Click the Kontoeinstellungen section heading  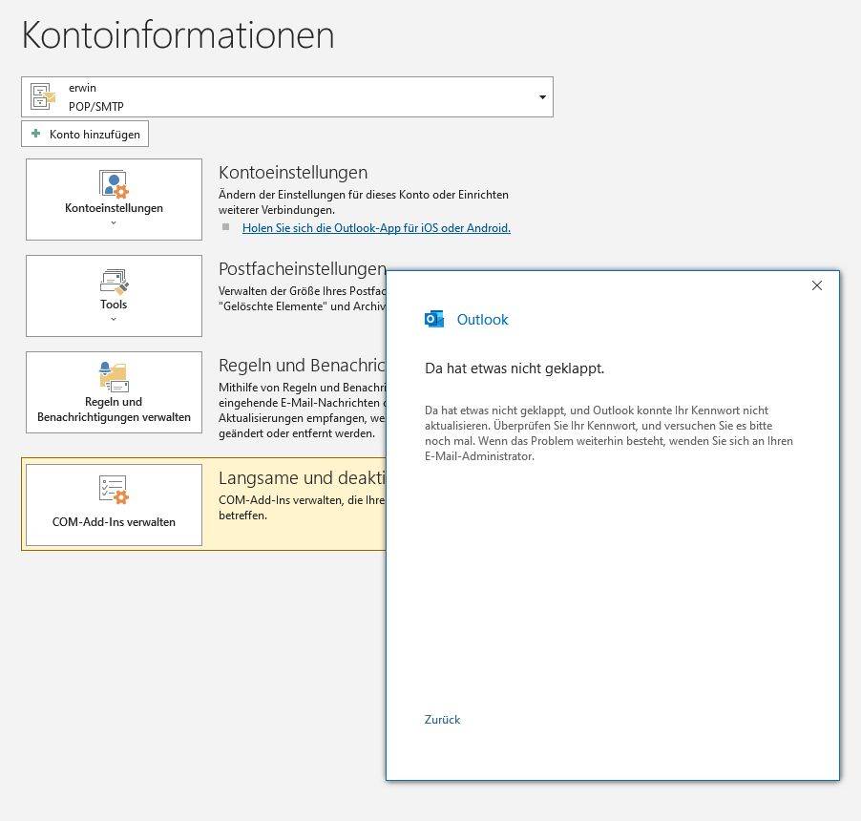[293, 173]
